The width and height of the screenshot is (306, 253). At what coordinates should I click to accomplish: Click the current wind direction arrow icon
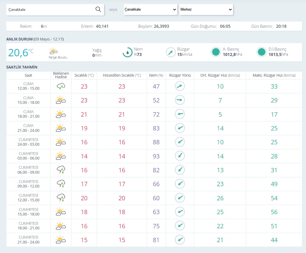(171, 52)
